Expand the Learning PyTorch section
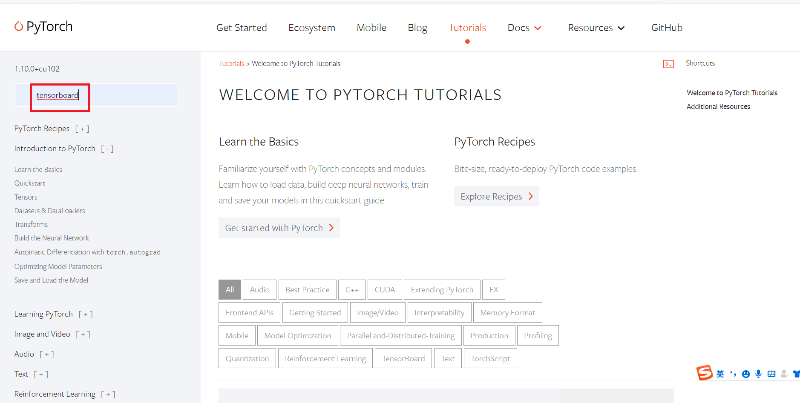 click(x=86, y=314)
